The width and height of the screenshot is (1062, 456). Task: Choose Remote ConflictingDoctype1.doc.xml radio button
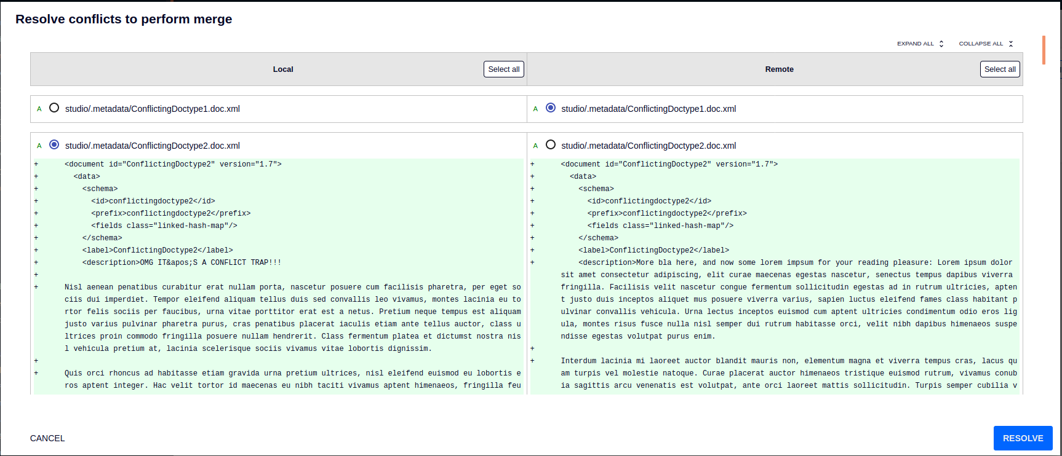(x=551, y=108)
